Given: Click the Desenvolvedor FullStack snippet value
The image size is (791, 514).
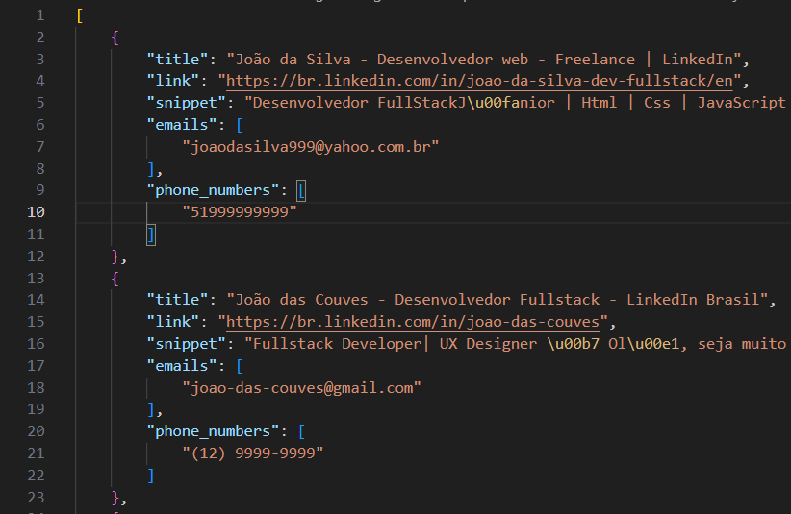Looking at the screenshot, I should tap(518, 103).
